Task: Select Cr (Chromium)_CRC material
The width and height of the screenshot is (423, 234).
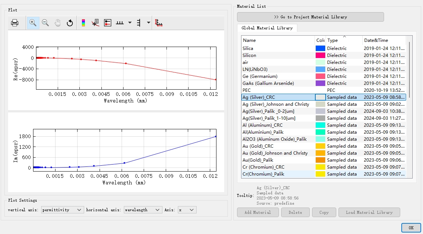Action: click(x=323, y=167)
